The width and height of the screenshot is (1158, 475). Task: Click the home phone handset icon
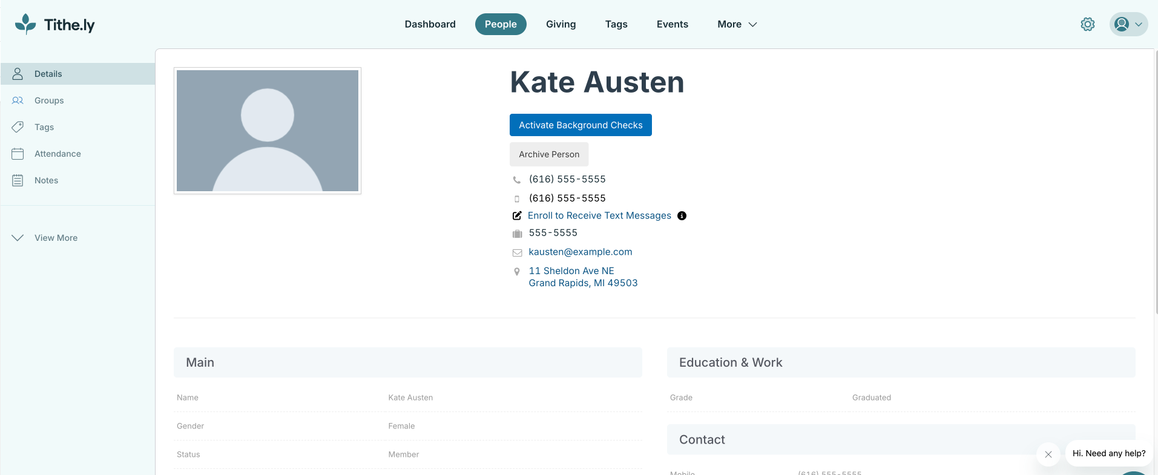(517, 180)
